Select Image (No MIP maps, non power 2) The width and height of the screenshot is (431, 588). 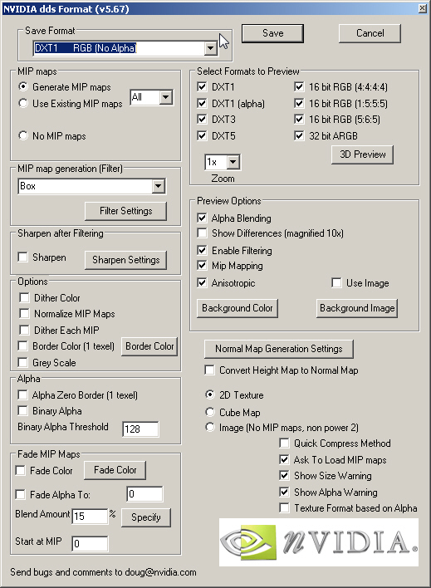[x=209, y=427]
